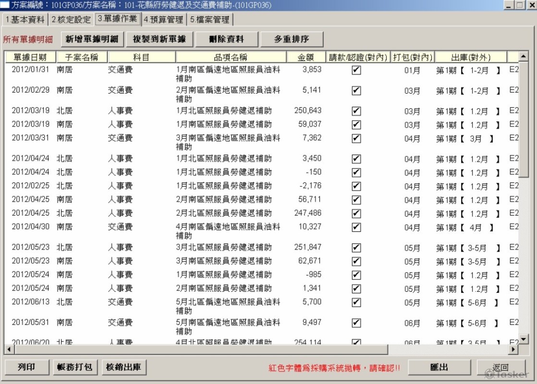Click 新增單據明細 button

(x=93, y=39)
